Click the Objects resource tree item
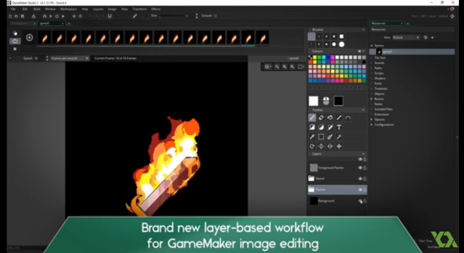Screen dimensions: 464x253 coord(379,94)
